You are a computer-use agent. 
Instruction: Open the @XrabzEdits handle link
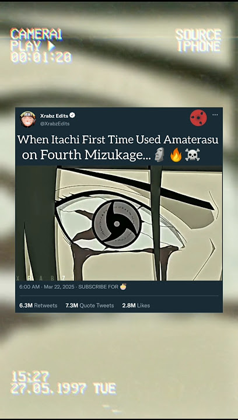coord(55,124)
